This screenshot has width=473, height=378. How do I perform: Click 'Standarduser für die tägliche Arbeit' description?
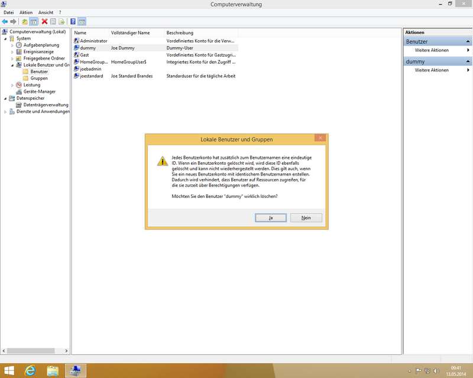[x=201, y=76]
